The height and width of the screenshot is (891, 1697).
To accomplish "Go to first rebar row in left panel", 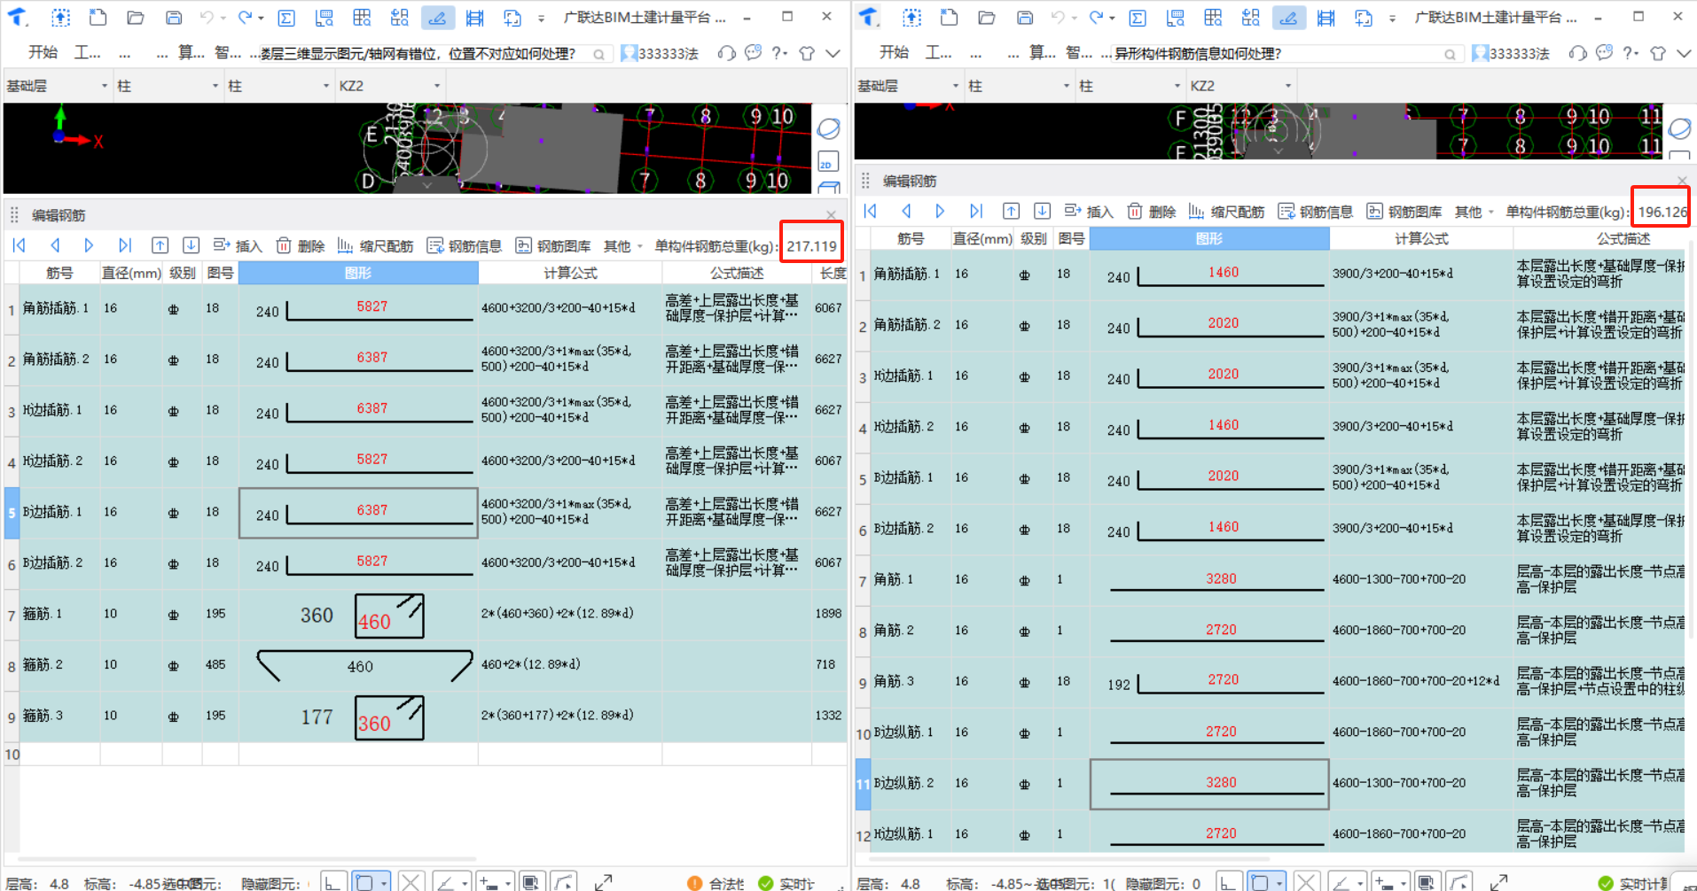I will [x=19, y=245].
